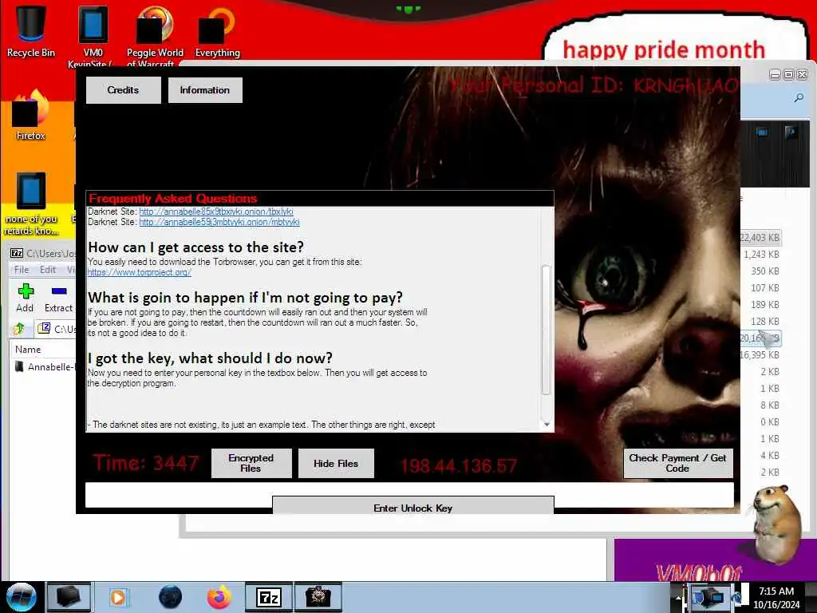This screenshot has width=817, height=613.
Task: Select the 189 KB size entry
Action: point(765,304)
